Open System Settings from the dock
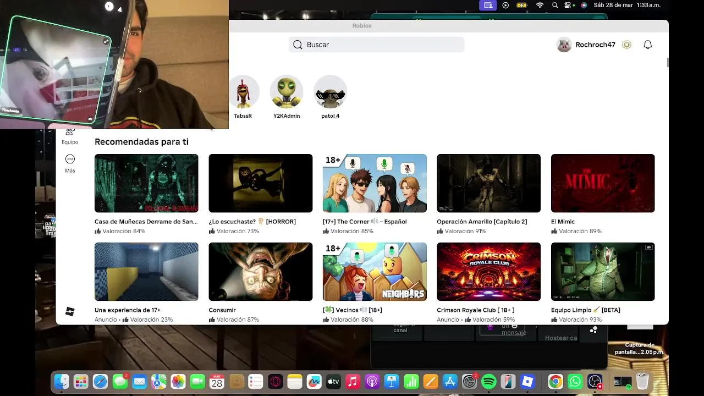The image size is (704, 396). coord(469,382)
